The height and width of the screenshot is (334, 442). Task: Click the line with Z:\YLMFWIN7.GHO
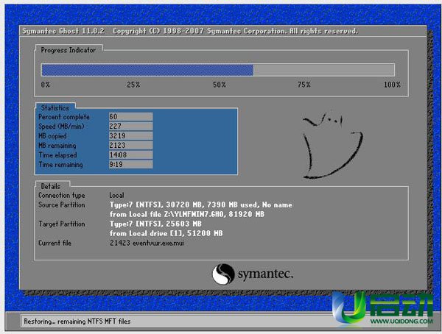point(187,214)
